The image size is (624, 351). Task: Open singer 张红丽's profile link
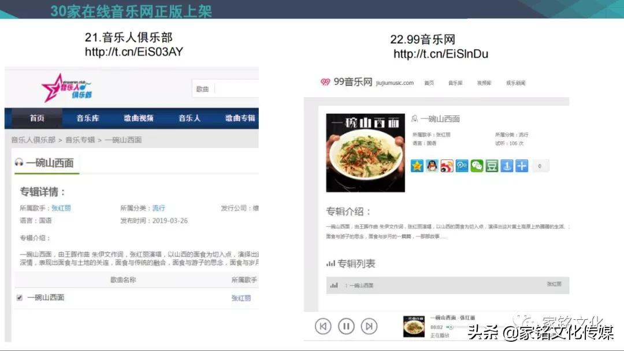[x=60, y=208]
